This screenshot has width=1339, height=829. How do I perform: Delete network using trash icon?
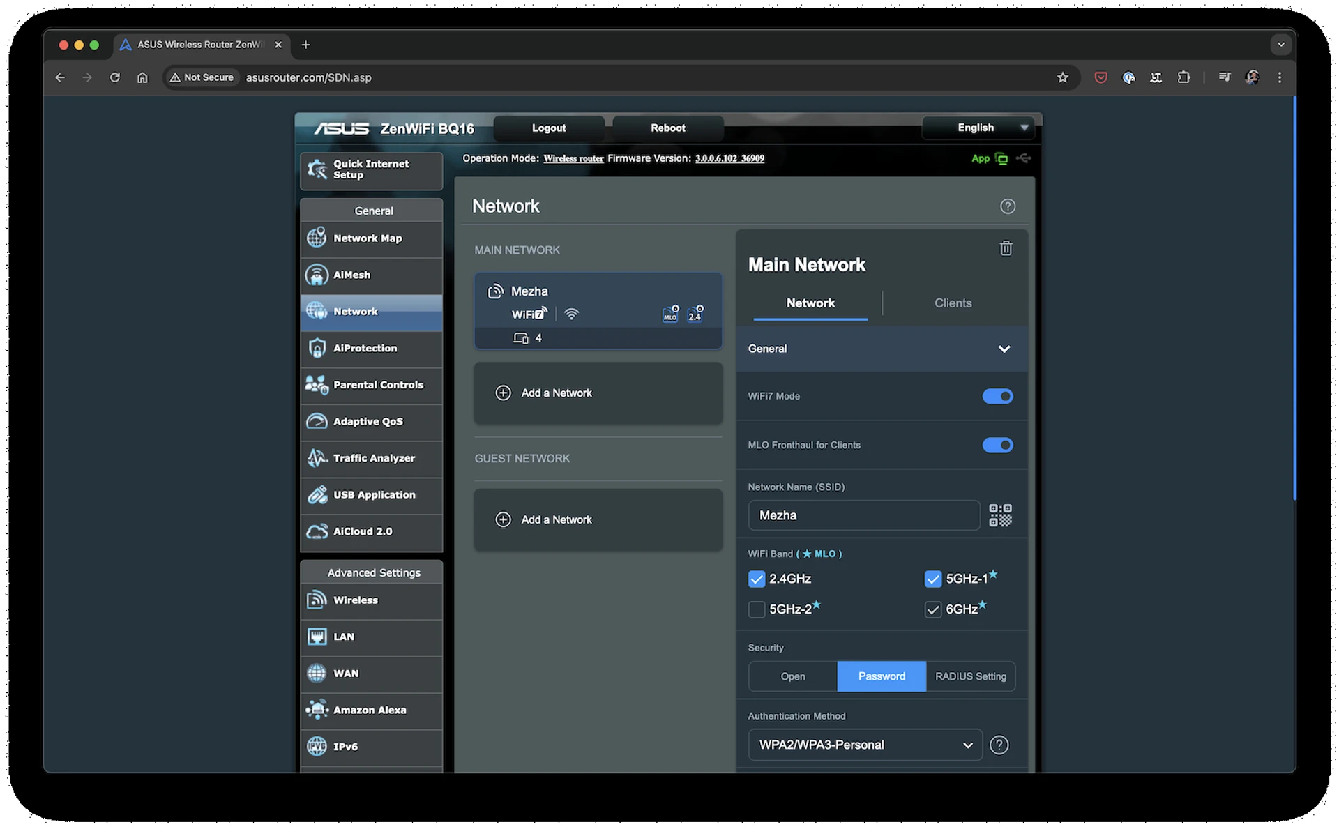click(1006, 248)
